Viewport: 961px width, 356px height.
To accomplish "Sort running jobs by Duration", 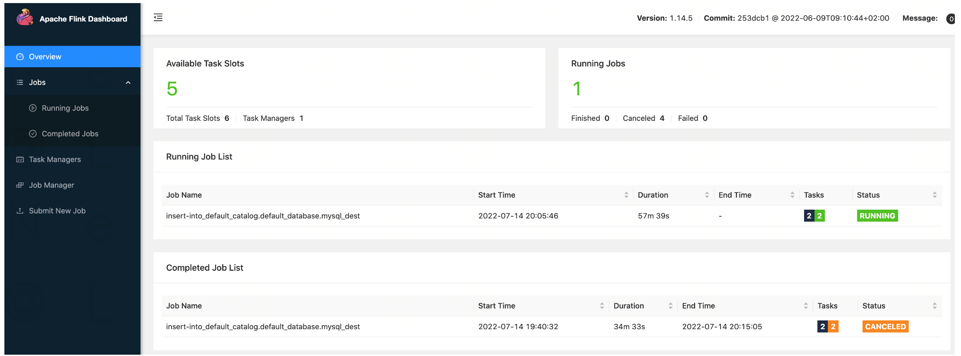I will 707,195.
